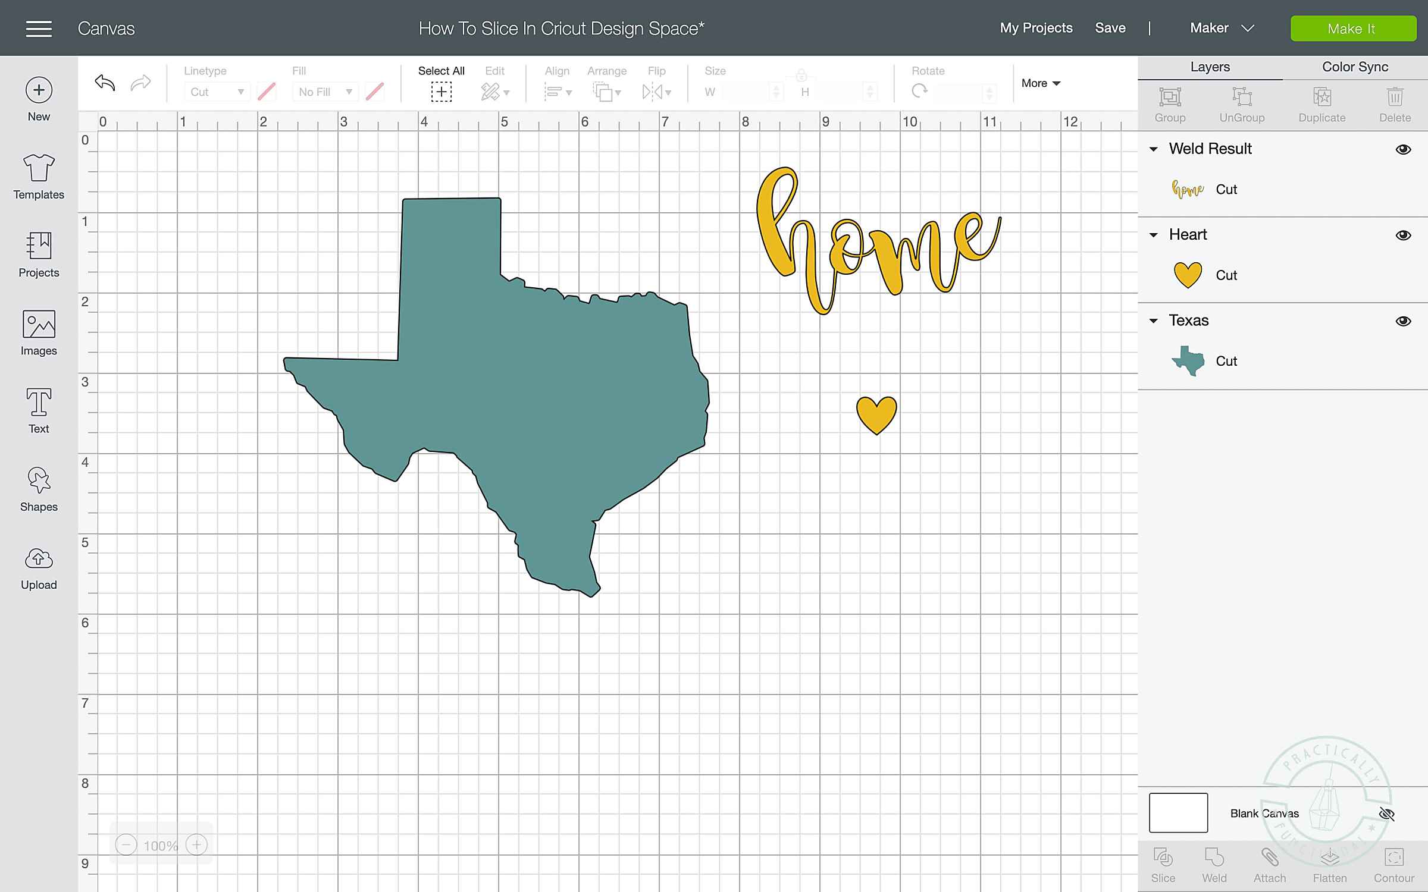Add Text to canvas
Screen dimensions: 1428x892
[x=39, y=411]
